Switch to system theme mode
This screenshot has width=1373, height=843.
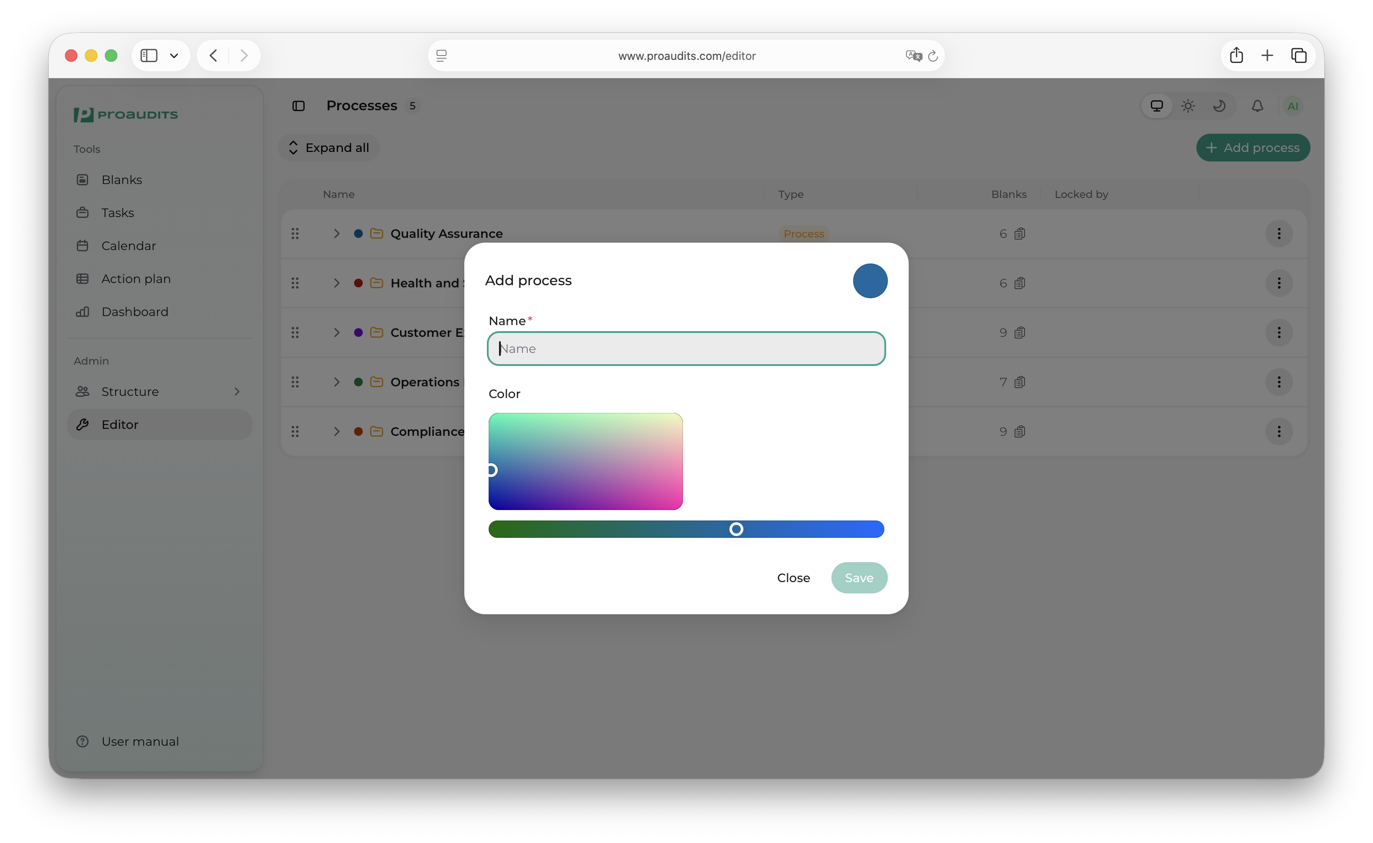click(1157, 106)
